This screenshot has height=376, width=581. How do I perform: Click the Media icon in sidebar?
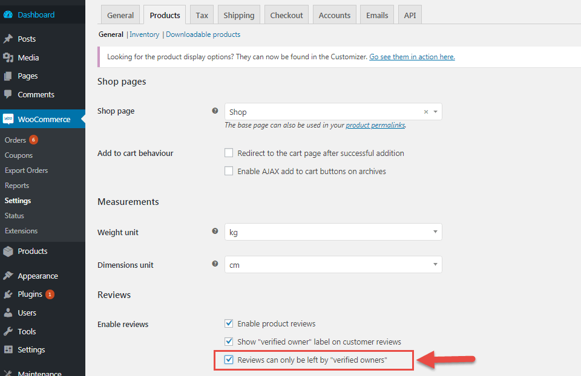pos(8,57)
